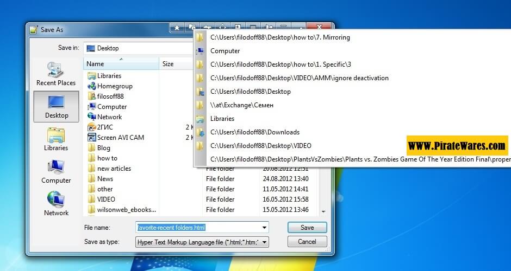Screen dimensions: 511x271
Task: Select Desktop\VIDEO path in the popup list
Action: tap(260, 146)
